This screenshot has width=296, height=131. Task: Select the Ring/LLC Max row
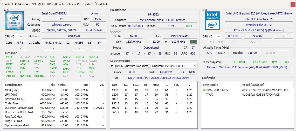(x=54, y=117)
